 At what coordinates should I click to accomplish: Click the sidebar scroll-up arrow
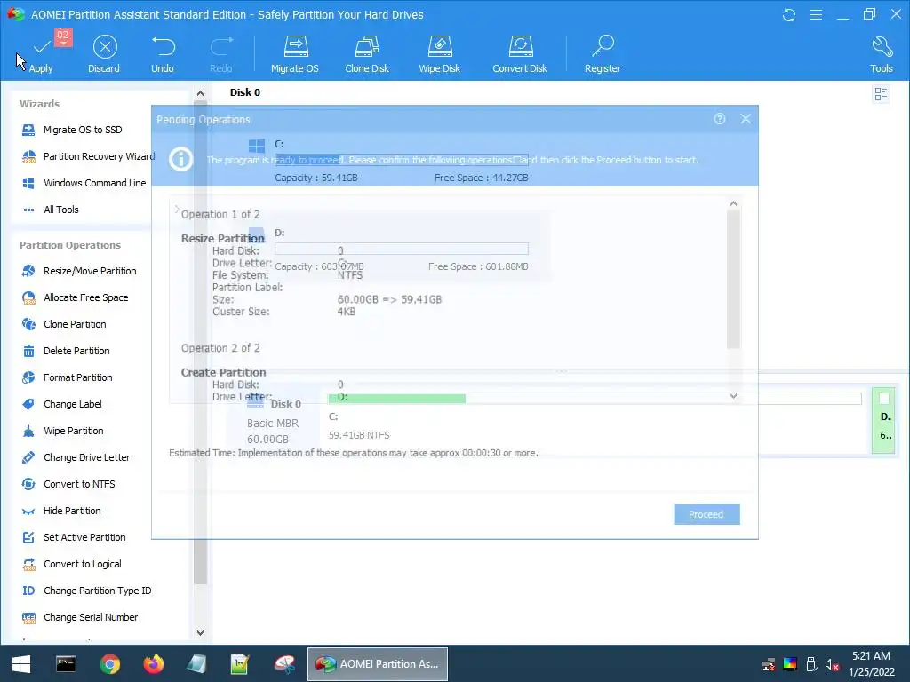point(200,93)
